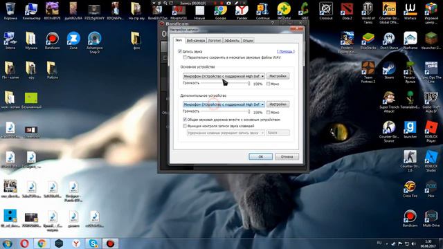Image resolution: width=443 pixels, height=249 pixels.
Task: Open the Warface shortcut
Action: click(410, 11)
